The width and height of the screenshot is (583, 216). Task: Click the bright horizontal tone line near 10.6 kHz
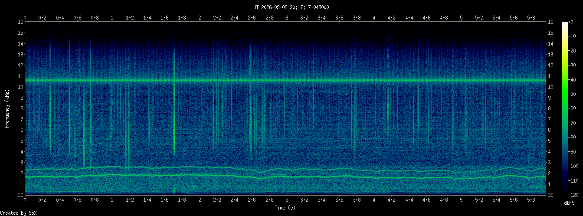click(x=285, y=80)
